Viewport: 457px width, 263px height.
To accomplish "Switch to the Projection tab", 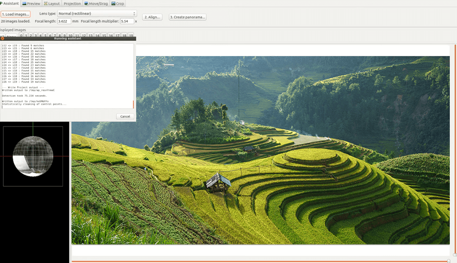I will (72, 3).
